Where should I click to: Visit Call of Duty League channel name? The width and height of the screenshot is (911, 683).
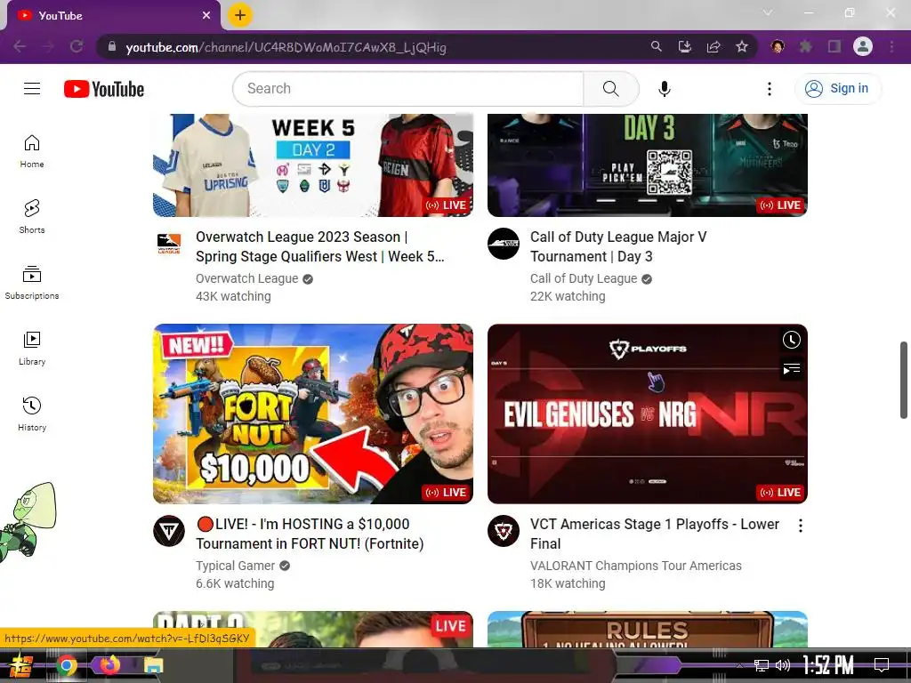pyautogui.click(x=584, y=278)
